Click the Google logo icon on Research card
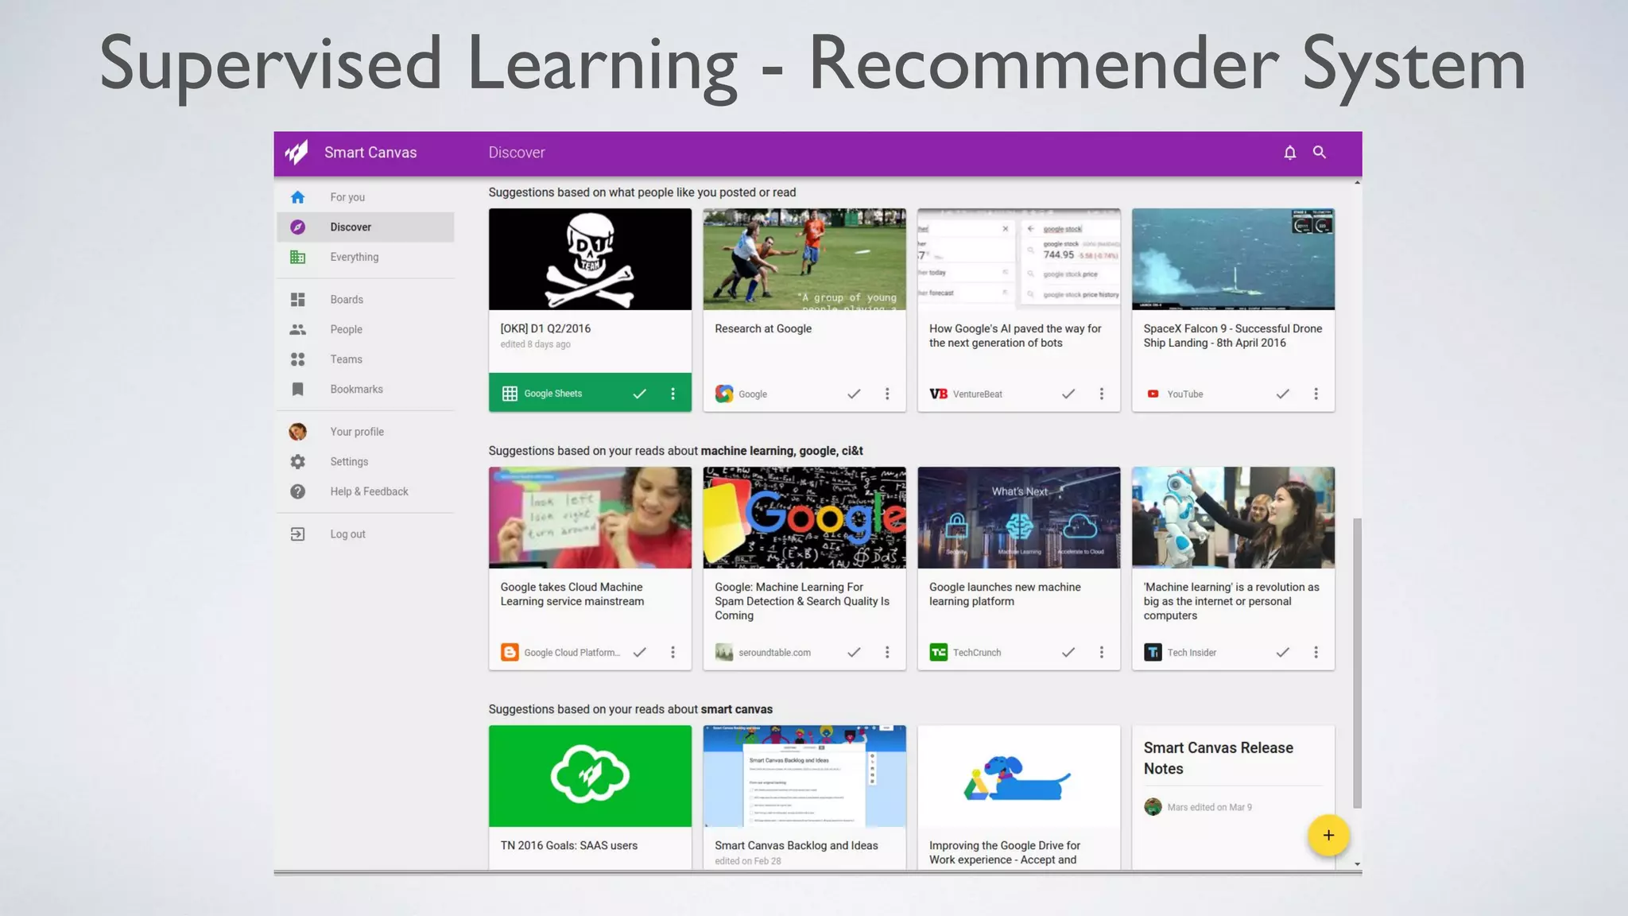 [724, 394]
